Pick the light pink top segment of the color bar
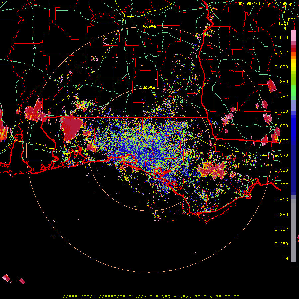Screen dimensions: 299x299 pos(293,36)
